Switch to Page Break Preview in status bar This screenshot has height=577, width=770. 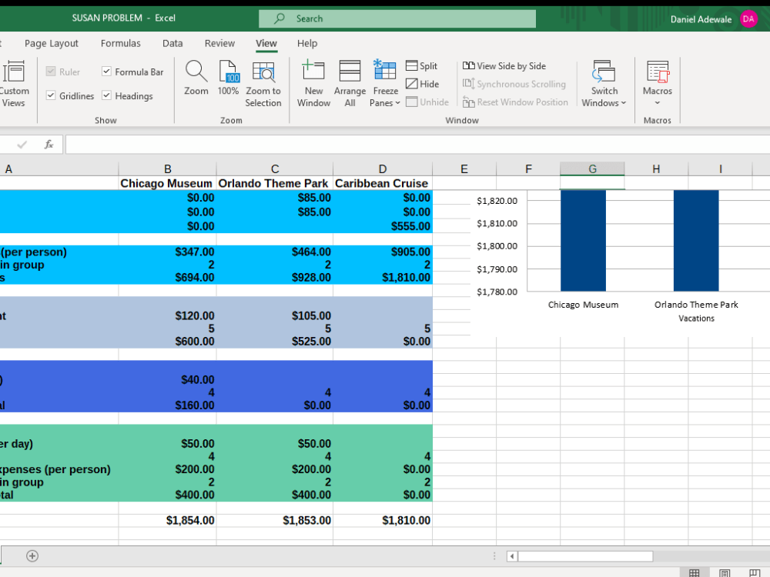pyautogui.click(x=755, y=573)
